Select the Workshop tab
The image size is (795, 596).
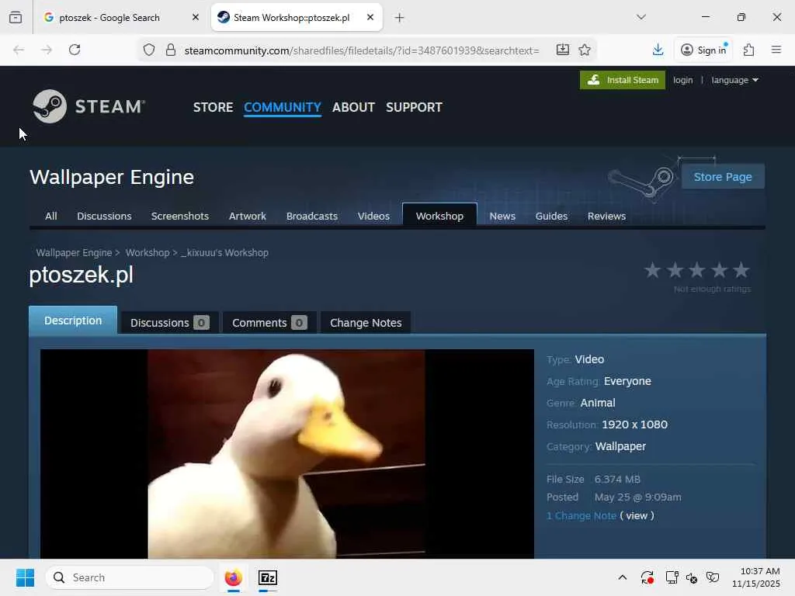click(439, 216)
